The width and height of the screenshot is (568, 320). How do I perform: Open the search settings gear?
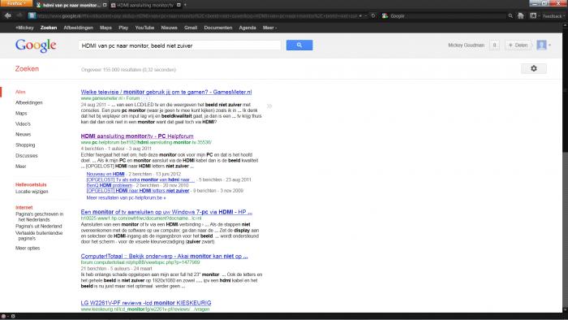(x=534, y=68)
